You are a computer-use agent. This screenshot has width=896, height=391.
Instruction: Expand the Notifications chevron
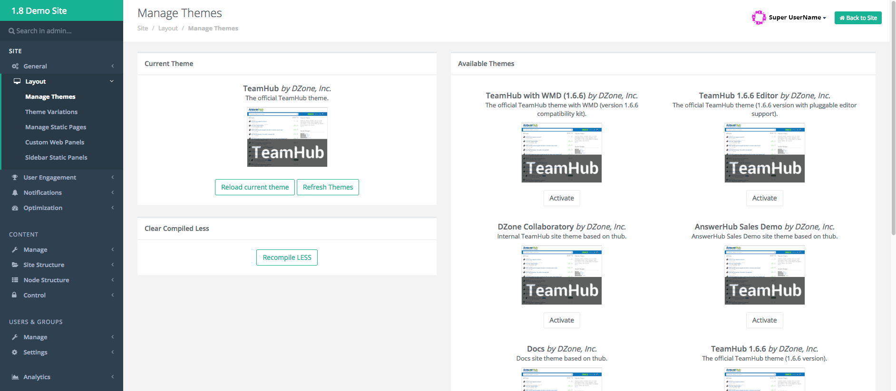pos(113,192)
